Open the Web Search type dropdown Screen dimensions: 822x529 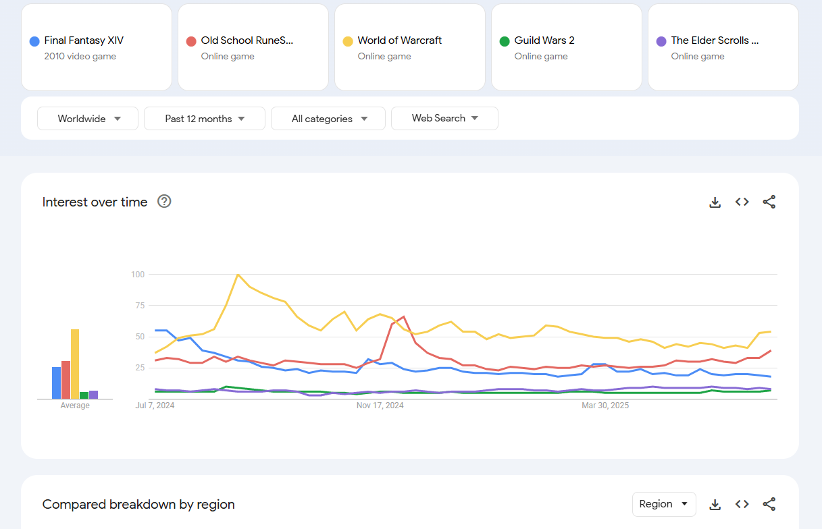pyautogui.click(x=444, y=118)
